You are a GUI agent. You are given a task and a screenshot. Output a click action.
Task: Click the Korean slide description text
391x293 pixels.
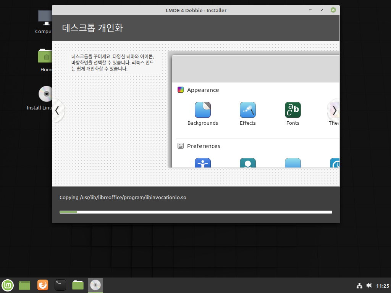pos(113,63)
